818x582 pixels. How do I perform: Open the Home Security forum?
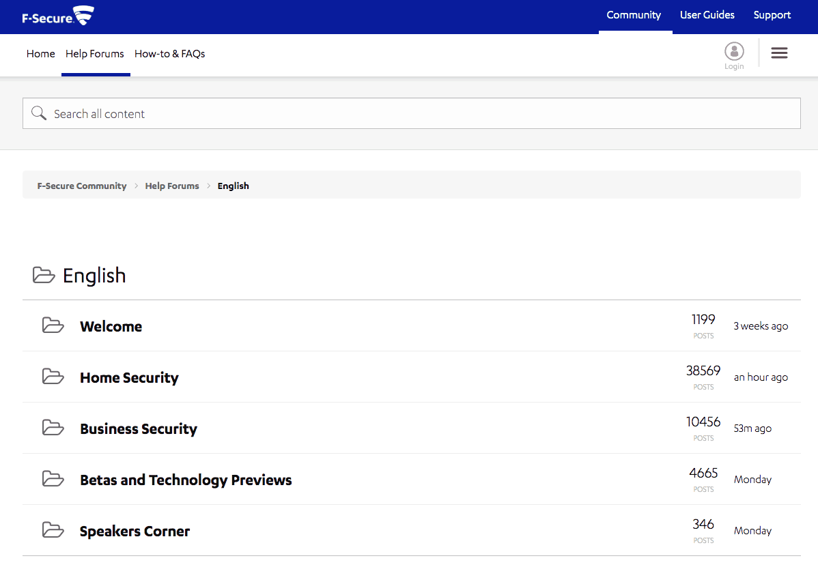point(129,377)
